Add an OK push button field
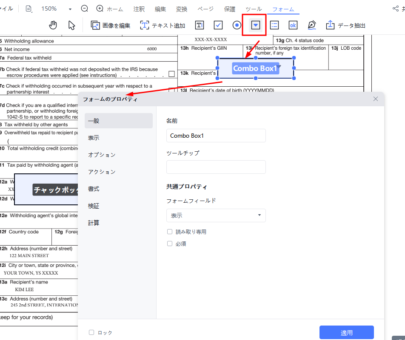The width and height of the screenshot is (405, 340). click(x=293, y=25)
